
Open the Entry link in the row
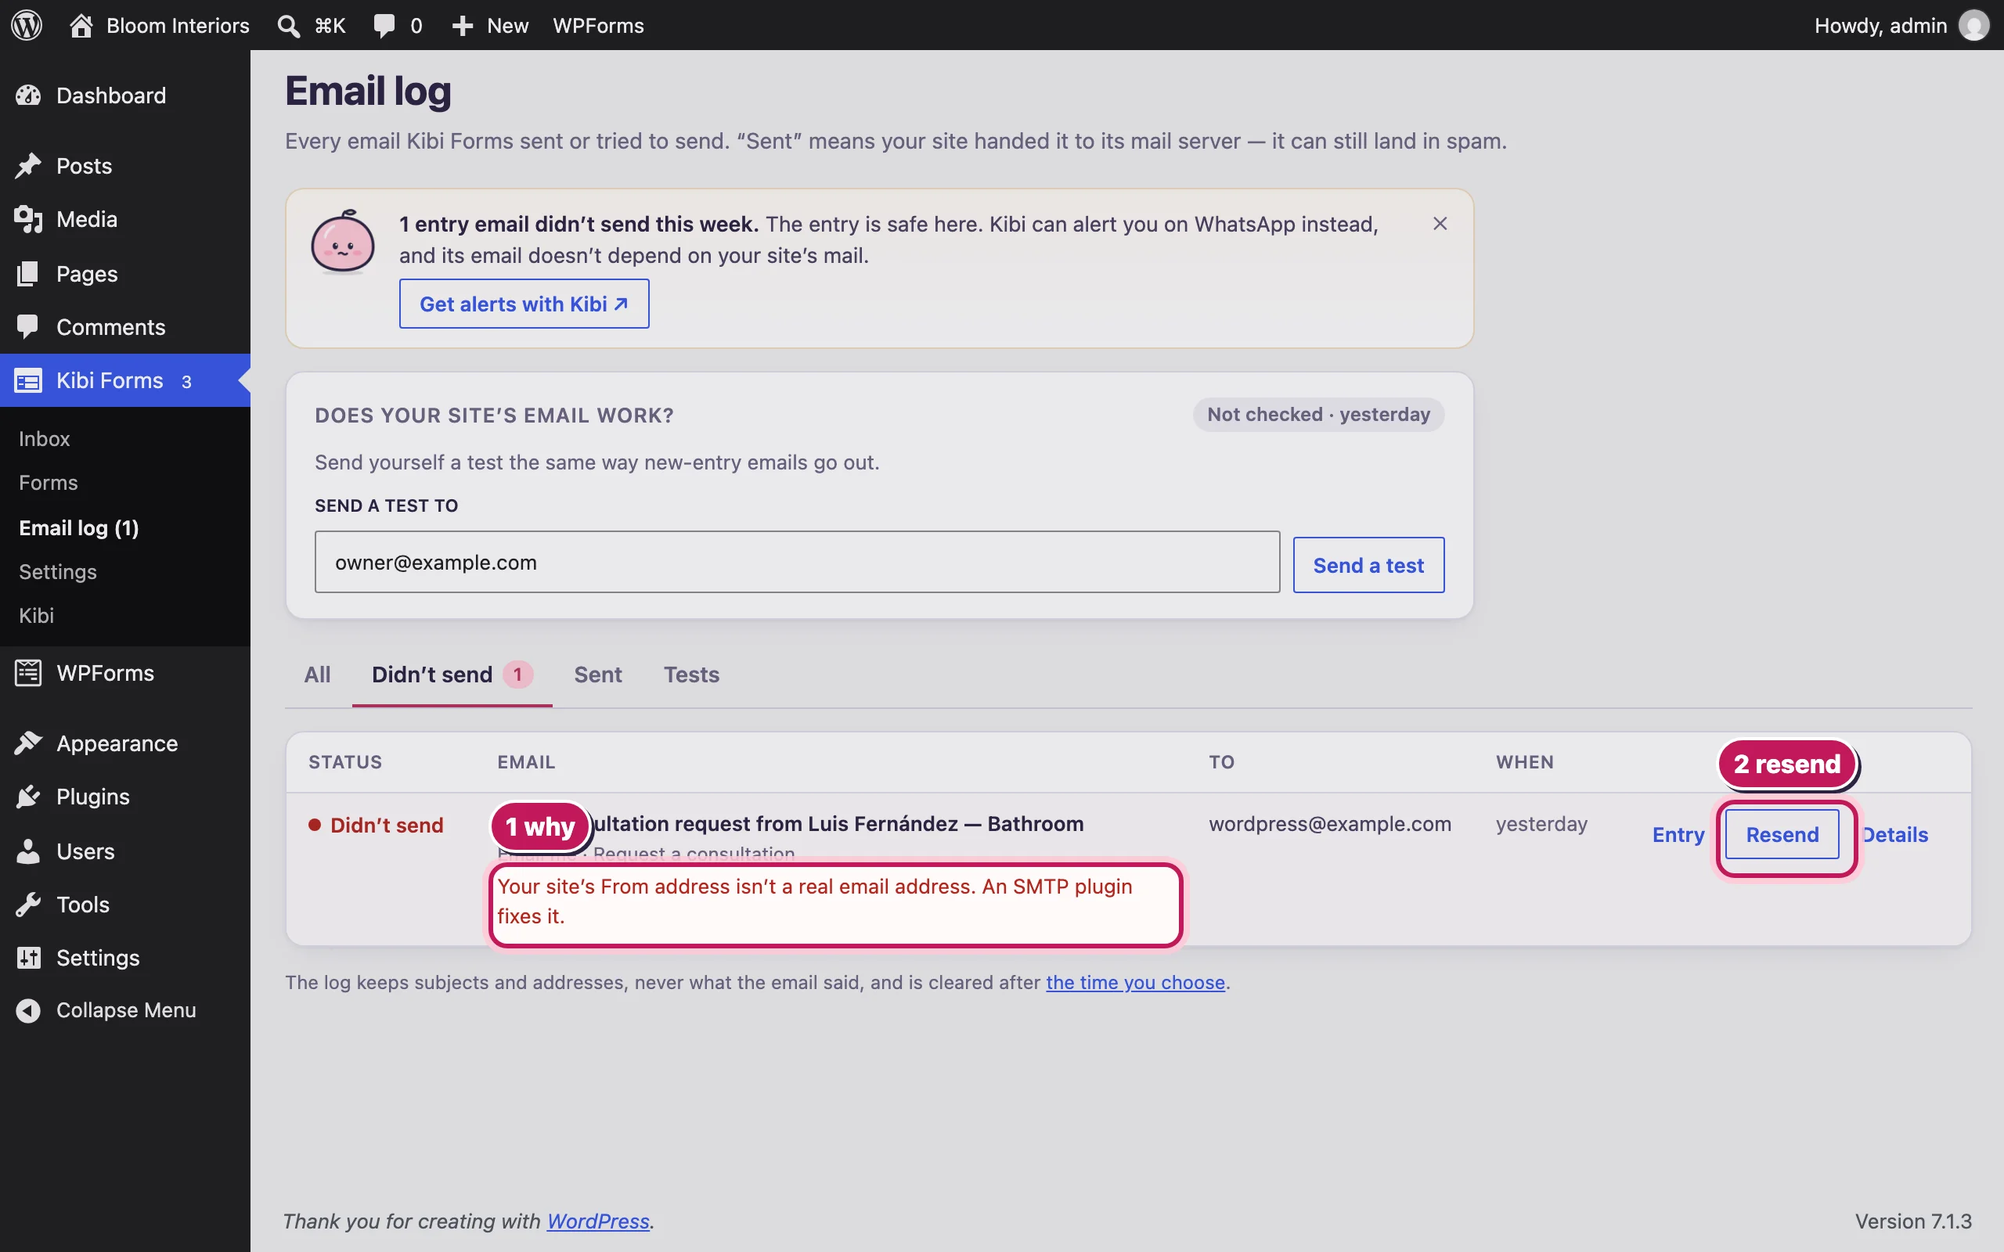(x=1678, y=835)
